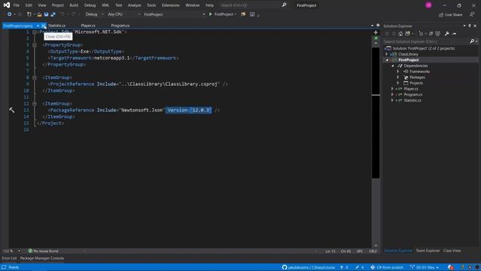Click the Properties wrench icon in Solution Explorer
The width and height of the screenshot is (481, 271).
click(447, 33)
